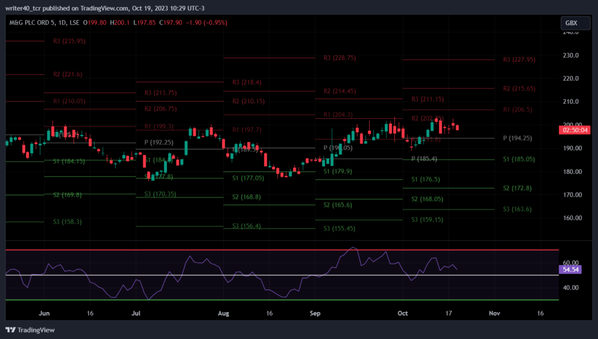
Task: Click the S1 (179.9) support label
Action: coord(338,172)
